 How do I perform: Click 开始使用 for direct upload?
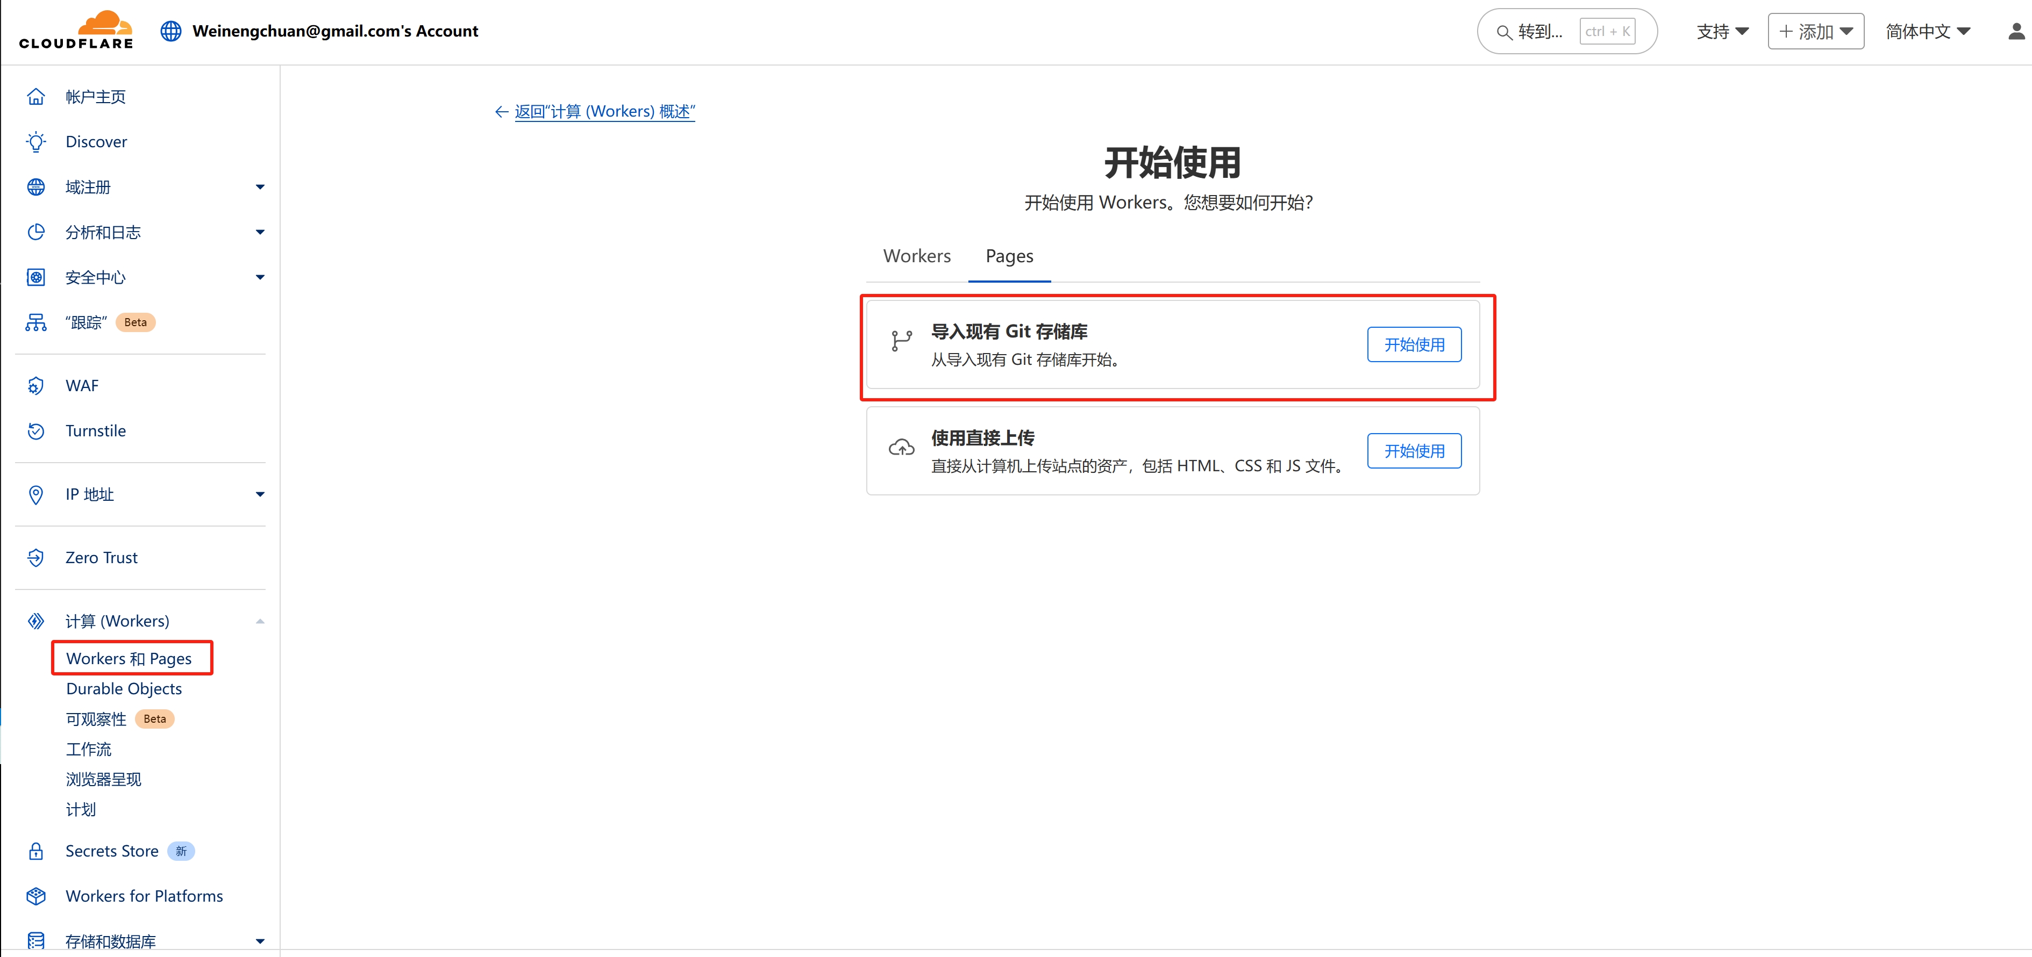[x=1414, y=451]
